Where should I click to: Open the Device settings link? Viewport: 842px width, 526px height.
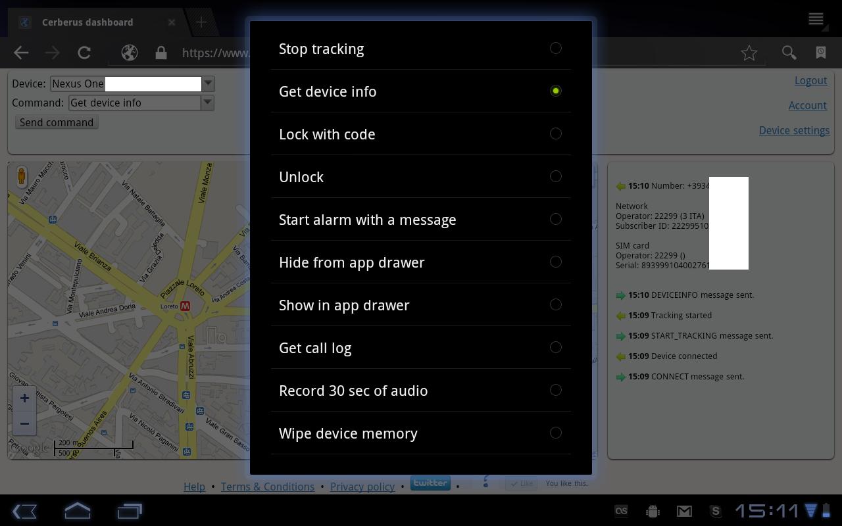793,130
